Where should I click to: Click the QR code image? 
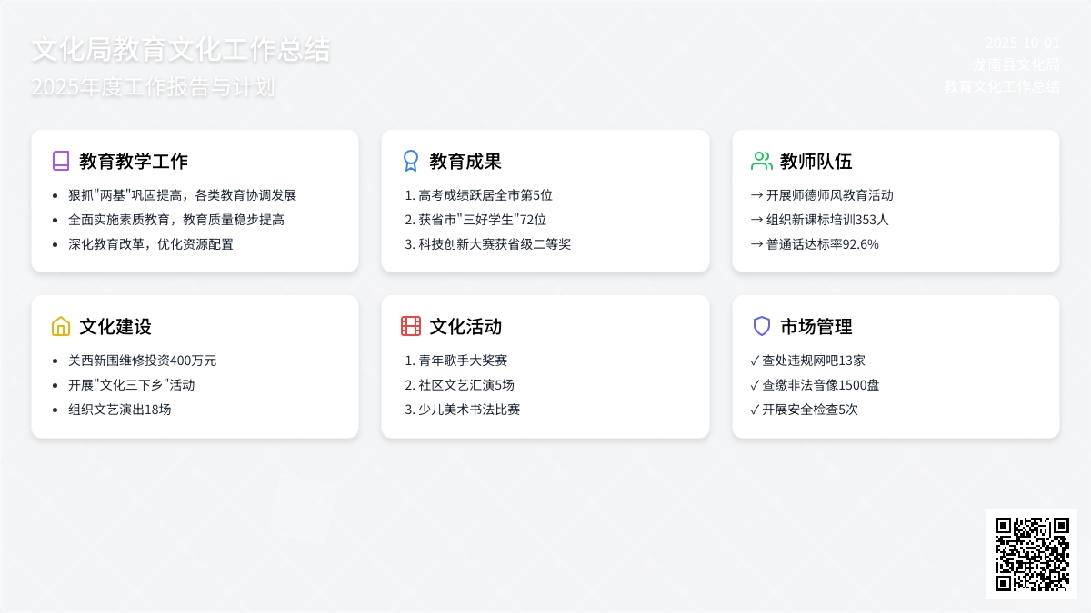click(1031, 553)
